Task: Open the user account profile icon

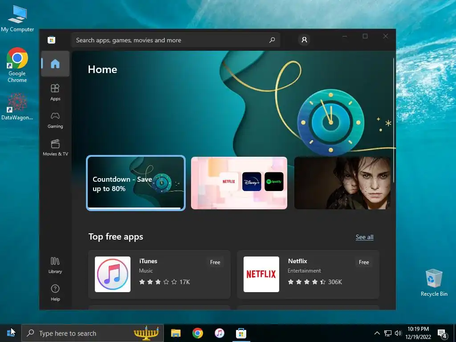Action: point(304,40)
